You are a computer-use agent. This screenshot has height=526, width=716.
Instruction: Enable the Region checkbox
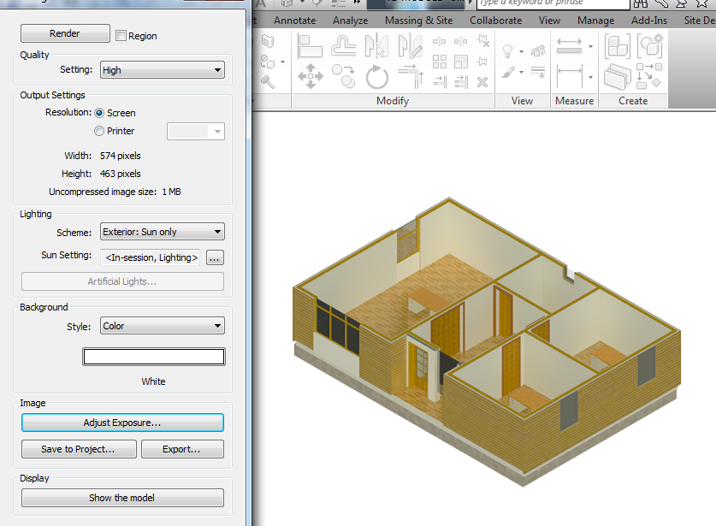point(121,36)
